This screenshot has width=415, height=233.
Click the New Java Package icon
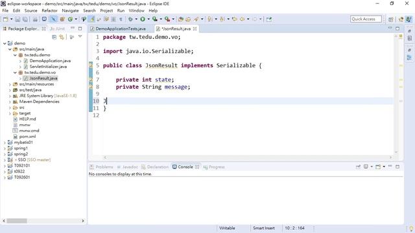62,19
